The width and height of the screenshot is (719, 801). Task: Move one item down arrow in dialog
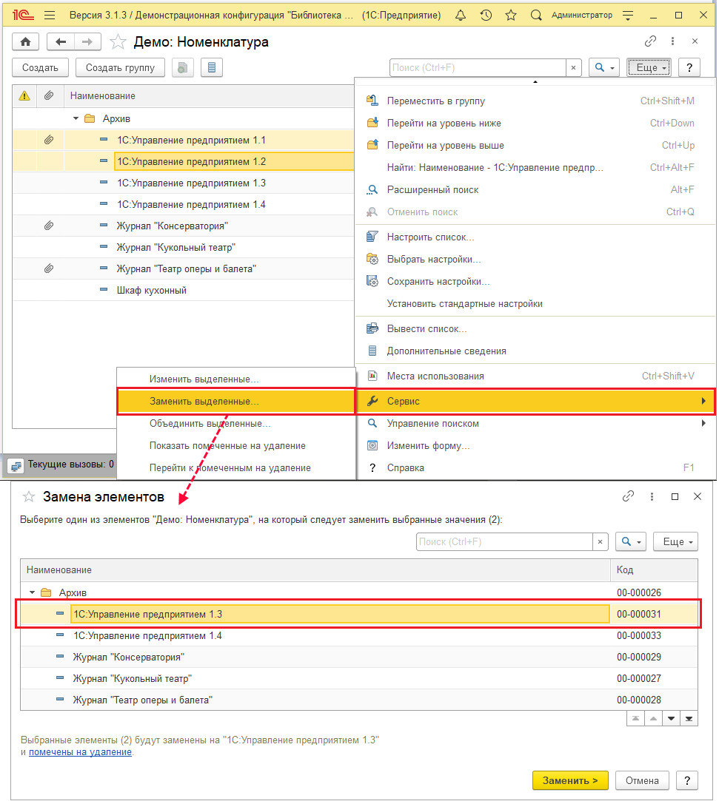click(x=671, y=718)
